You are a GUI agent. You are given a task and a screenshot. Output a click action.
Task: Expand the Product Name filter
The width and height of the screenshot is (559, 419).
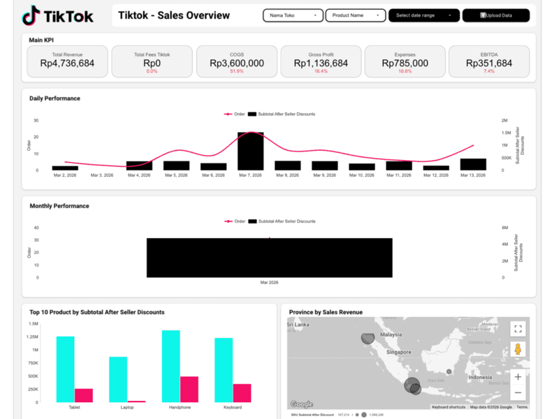[355, 15]
